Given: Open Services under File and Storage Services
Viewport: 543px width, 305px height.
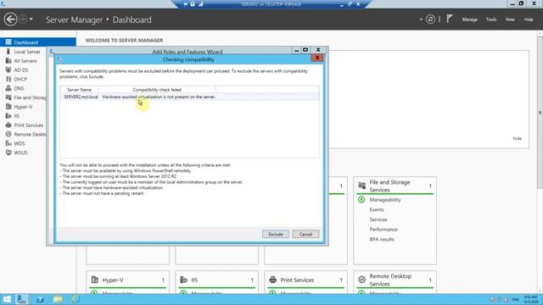Looking at the screenshot, I should [378, 219].
